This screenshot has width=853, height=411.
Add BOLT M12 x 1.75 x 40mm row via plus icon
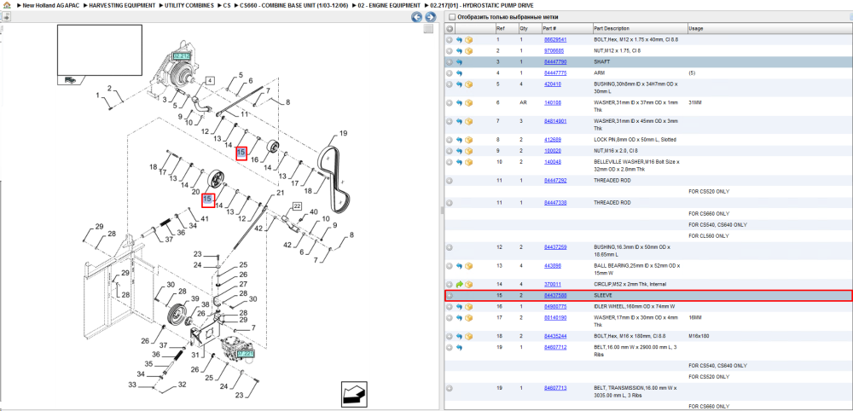pyautogui.click(x=450, y=40)
